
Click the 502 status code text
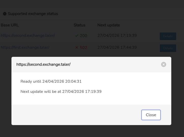tap(83, 48)
